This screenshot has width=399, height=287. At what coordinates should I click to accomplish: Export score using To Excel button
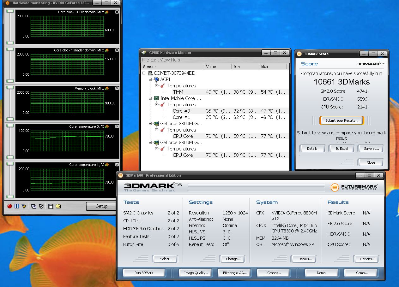tap(342, 149)
